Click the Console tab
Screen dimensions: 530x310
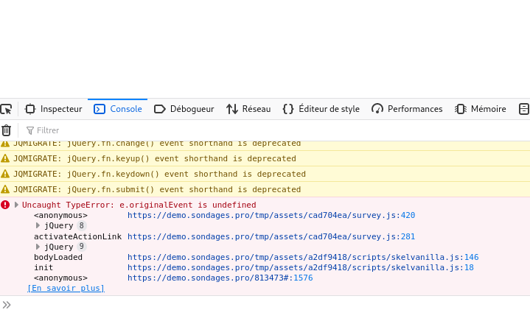(118, 109)
